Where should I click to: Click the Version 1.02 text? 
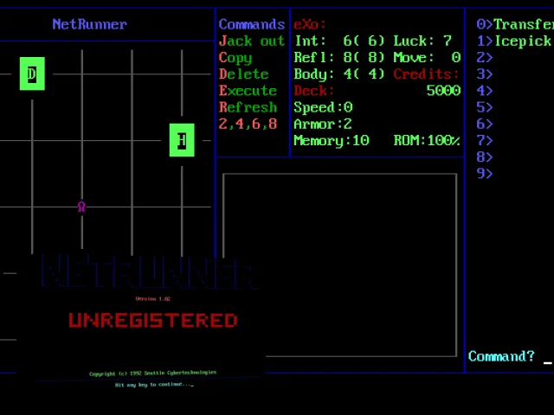(x=153, y=299)
